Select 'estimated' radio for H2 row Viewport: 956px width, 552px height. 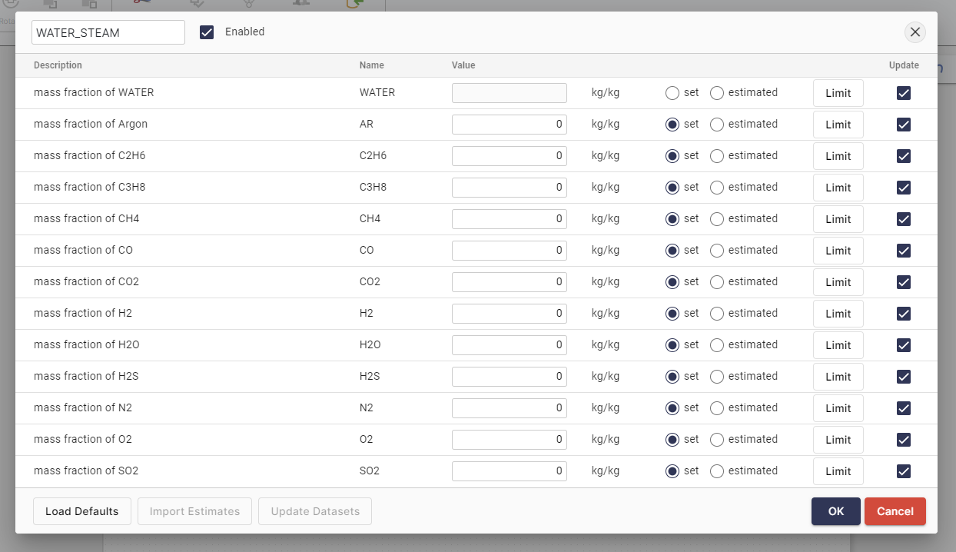(x=717, y=314)
